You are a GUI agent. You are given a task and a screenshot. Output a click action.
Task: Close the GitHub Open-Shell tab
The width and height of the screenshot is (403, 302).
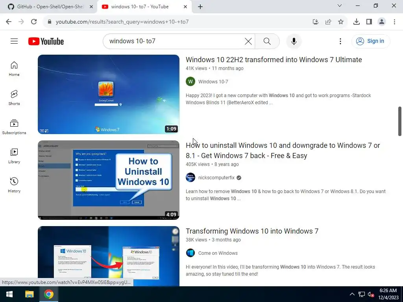(x=91, y=7)
